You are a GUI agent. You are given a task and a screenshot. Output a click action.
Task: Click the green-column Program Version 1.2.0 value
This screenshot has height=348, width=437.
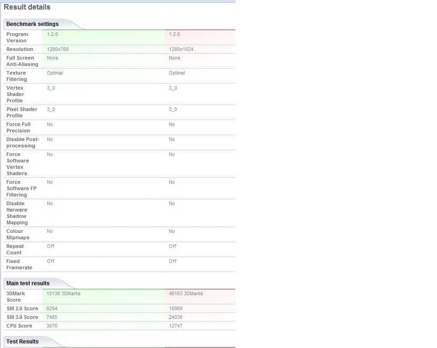52,34
